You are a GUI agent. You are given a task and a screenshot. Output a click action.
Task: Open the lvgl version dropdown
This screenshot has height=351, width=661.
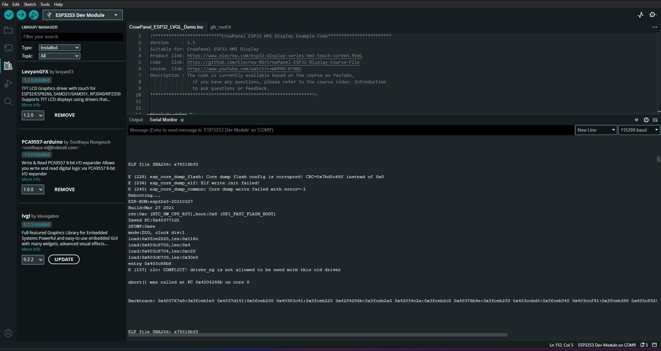point(33,259)
